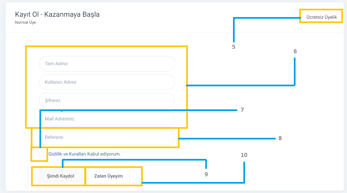Click the Ücretsiz Üyelik label
The image size is (347, 193).
(x=322, y=17)
